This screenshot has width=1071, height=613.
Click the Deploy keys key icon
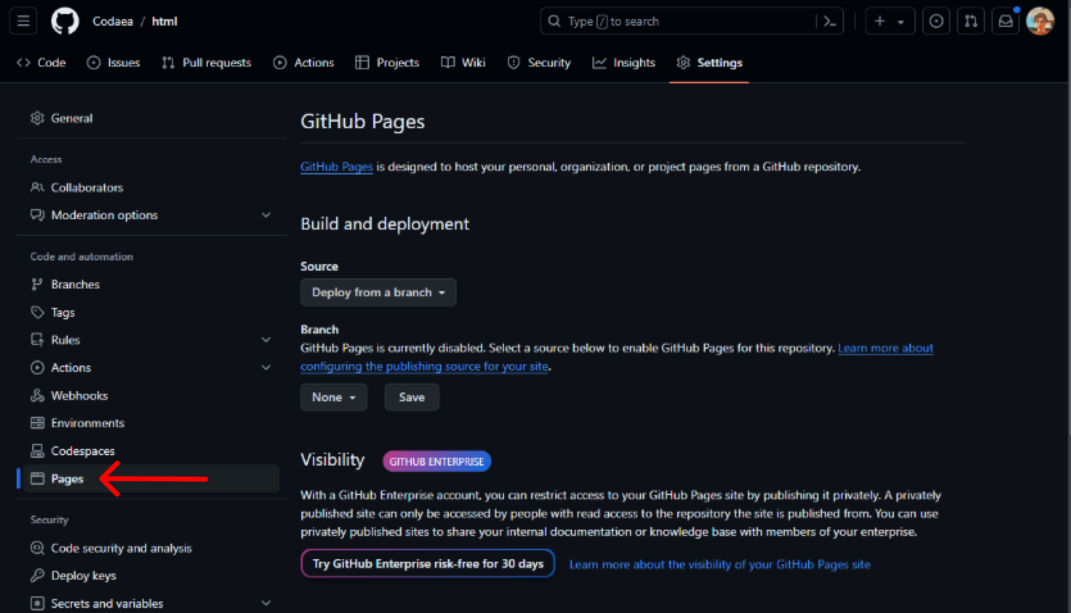(x=37, y=575)
